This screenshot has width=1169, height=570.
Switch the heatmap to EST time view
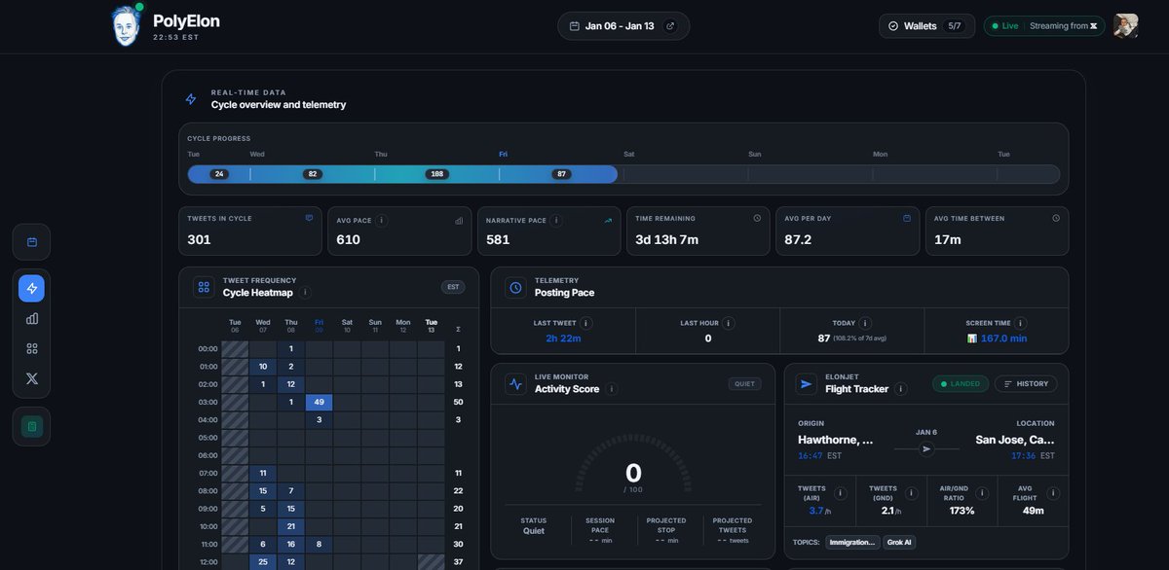[452, 285]
